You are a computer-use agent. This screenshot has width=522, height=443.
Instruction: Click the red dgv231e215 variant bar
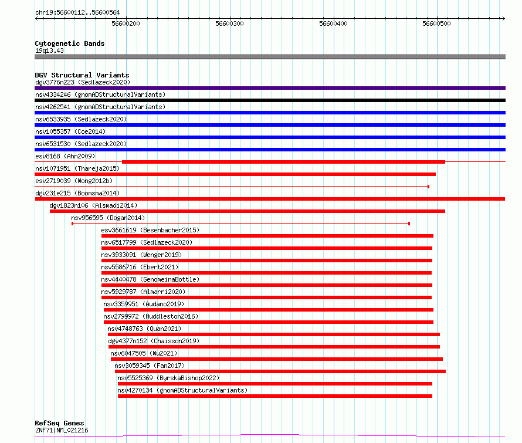[270, 199]
